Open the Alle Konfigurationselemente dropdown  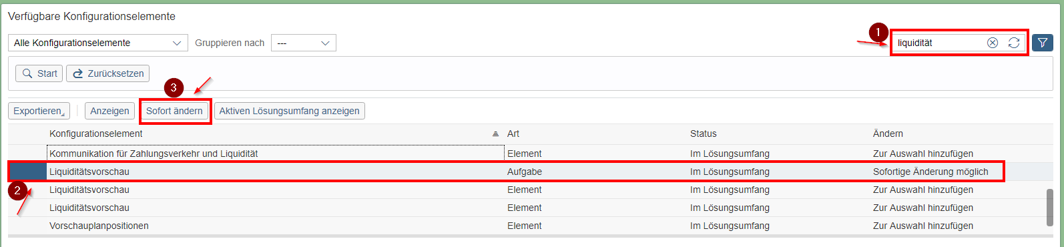(x=98, y=43)
